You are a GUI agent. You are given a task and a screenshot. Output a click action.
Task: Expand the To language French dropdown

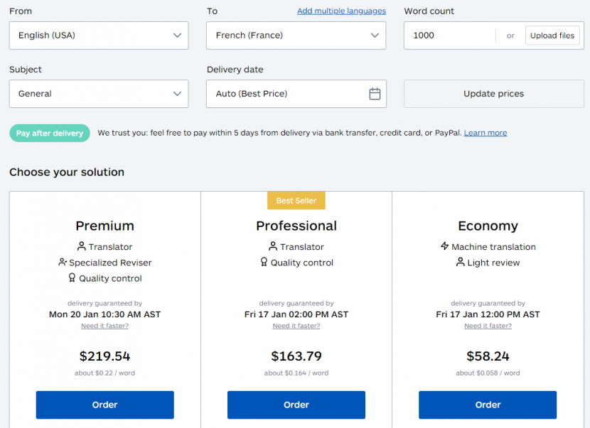pos(296,35)
